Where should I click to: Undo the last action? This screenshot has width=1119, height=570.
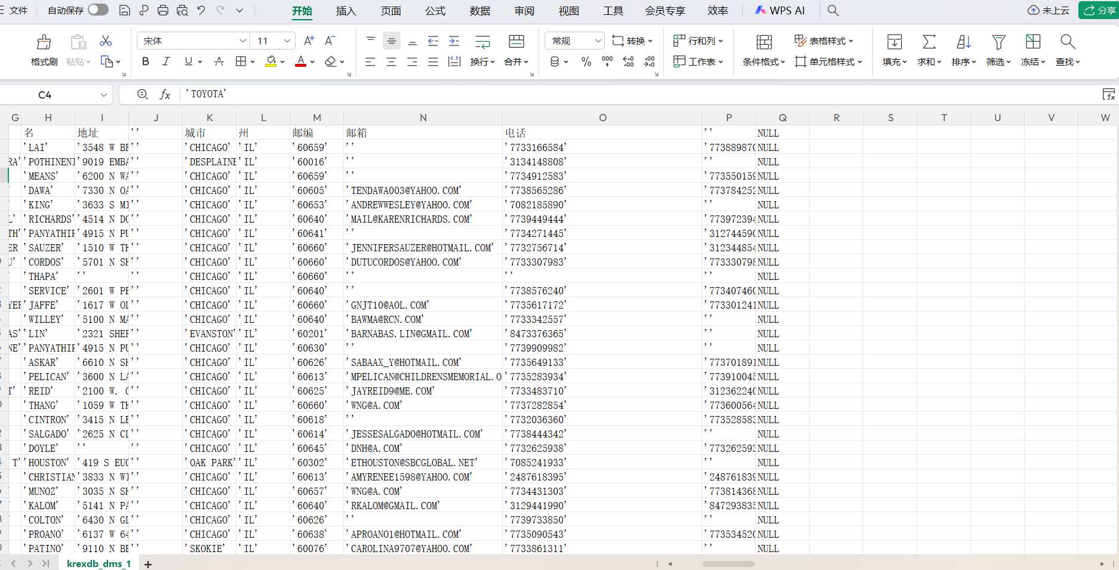201,10
